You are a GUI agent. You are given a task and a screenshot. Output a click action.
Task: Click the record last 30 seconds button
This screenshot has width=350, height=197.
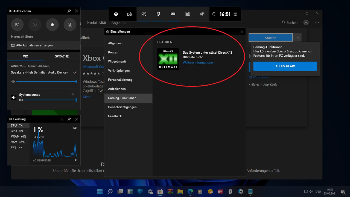(x=35, y=25)
